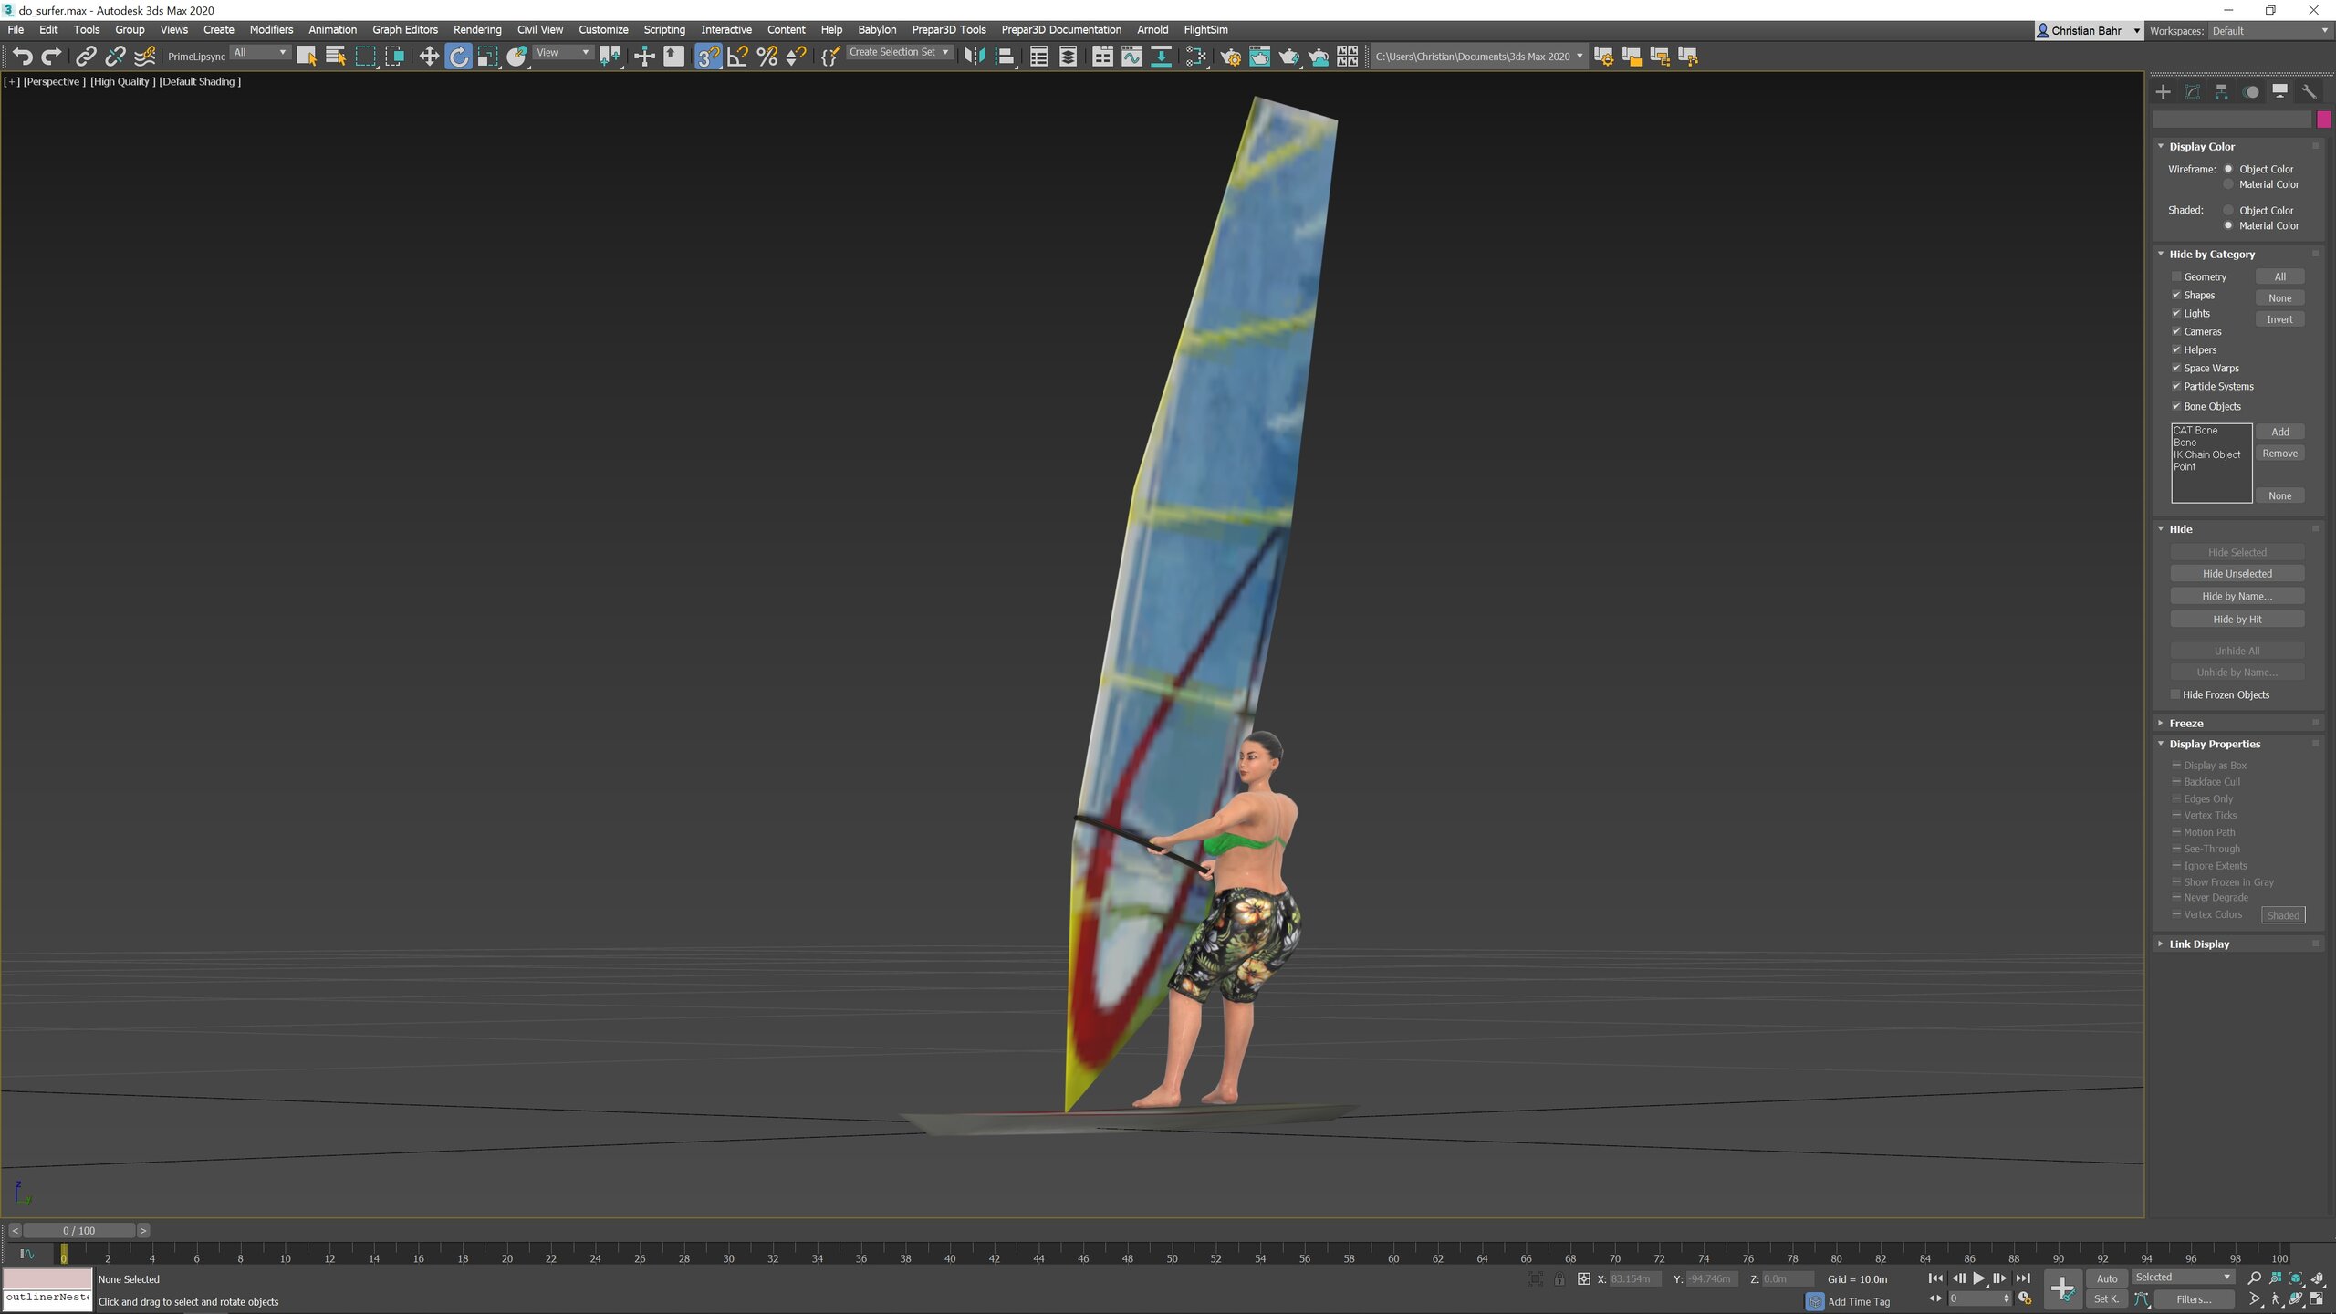Open Time Configuration clock icon
This screenshot has height=1314, width=2336.
click(x=2024, y=1298)
